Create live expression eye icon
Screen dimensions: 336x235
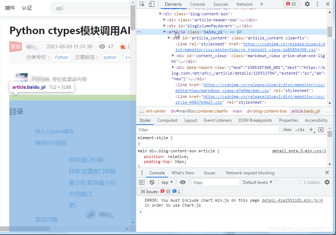click(183, 182)
